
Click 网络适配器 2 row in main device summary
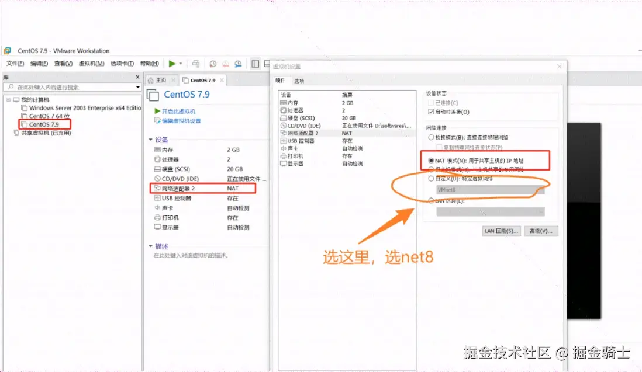pos(203,189)
